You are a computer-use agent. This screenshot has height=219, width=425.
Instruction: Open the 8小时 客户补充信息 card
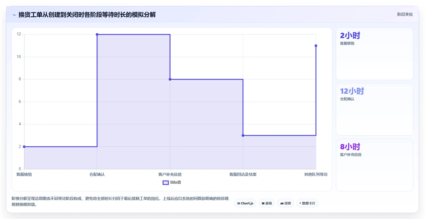click(375, 165)
